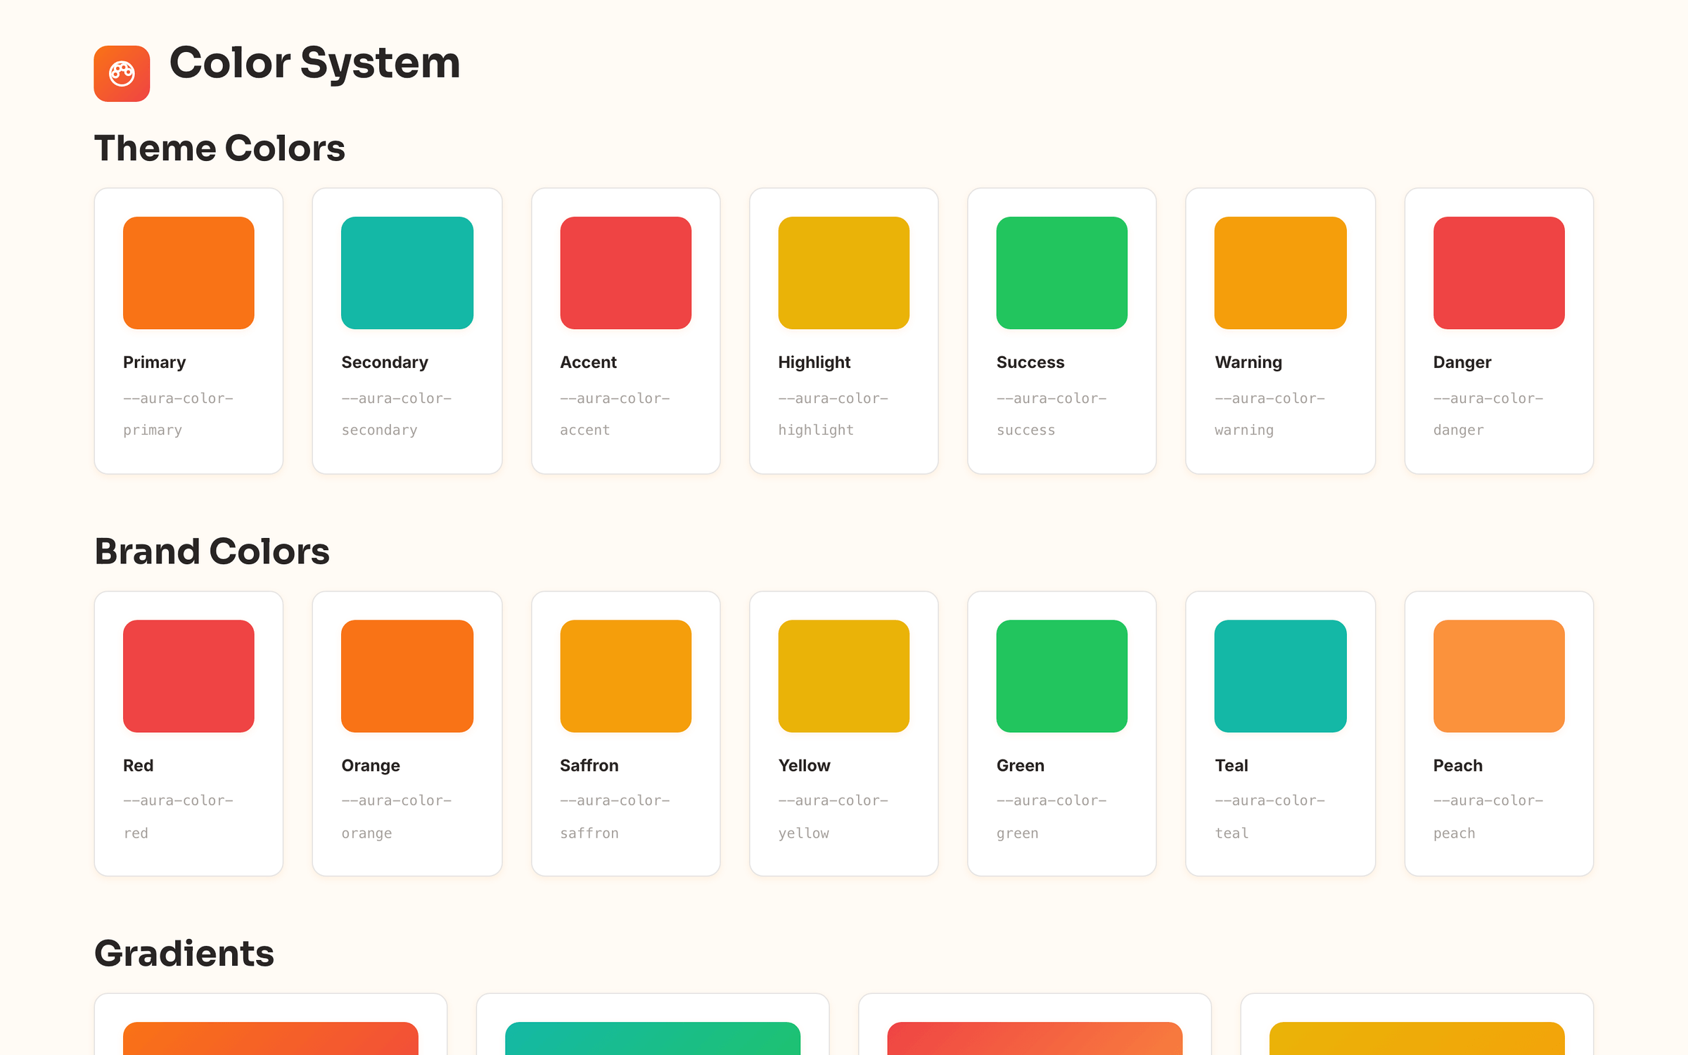Click the --aura-color-peach variable text
This screenshot has width=1688, height=1055.
1488,817
